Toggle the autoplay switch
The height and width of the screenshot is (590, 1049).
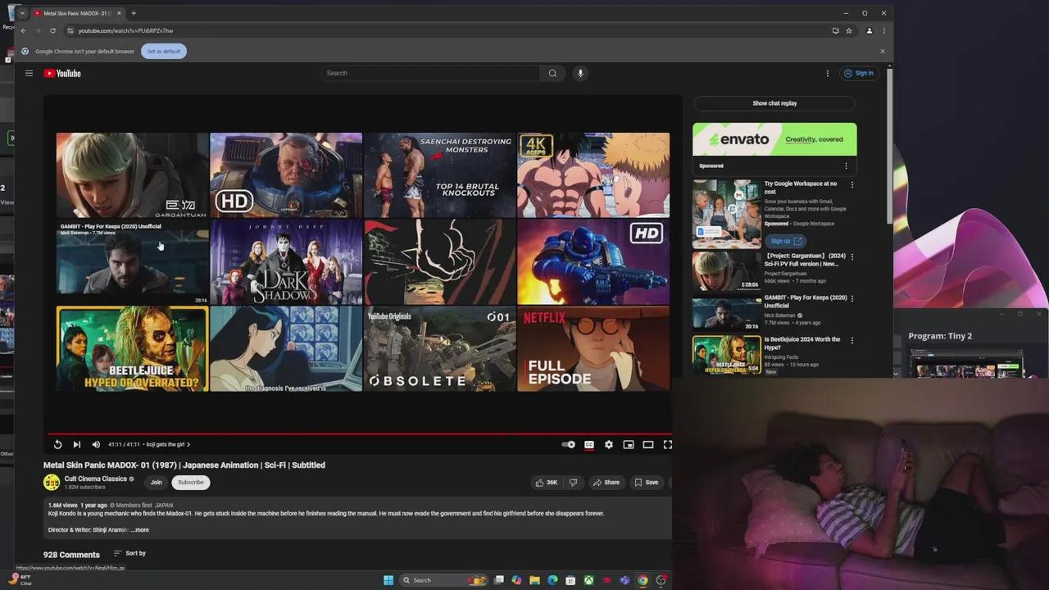tap(568, 444)
